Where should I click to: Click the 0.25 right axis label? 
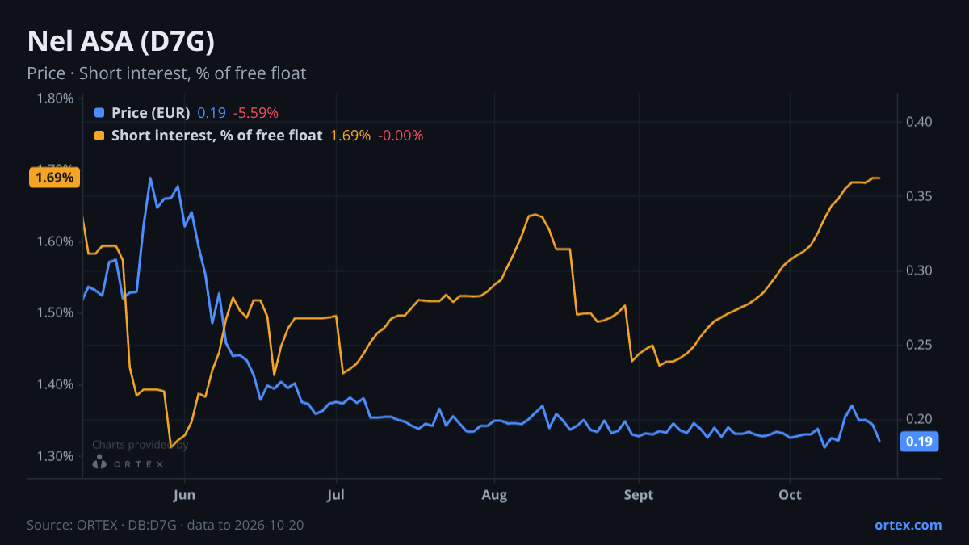click(x=920, y=345)
